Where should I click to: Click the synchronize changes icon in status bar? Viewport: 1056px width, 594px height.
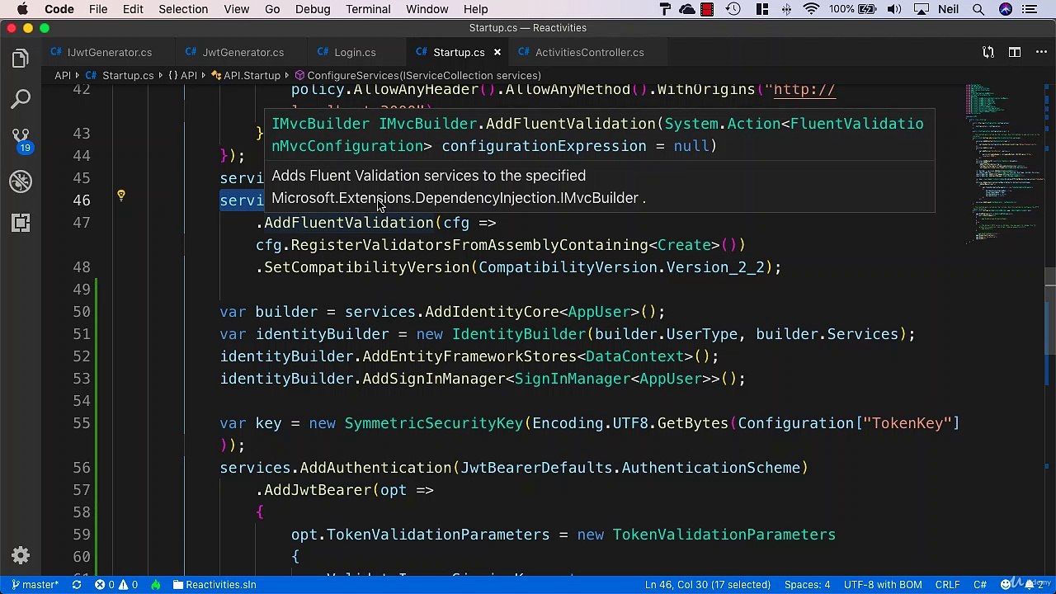click(77, 584)
